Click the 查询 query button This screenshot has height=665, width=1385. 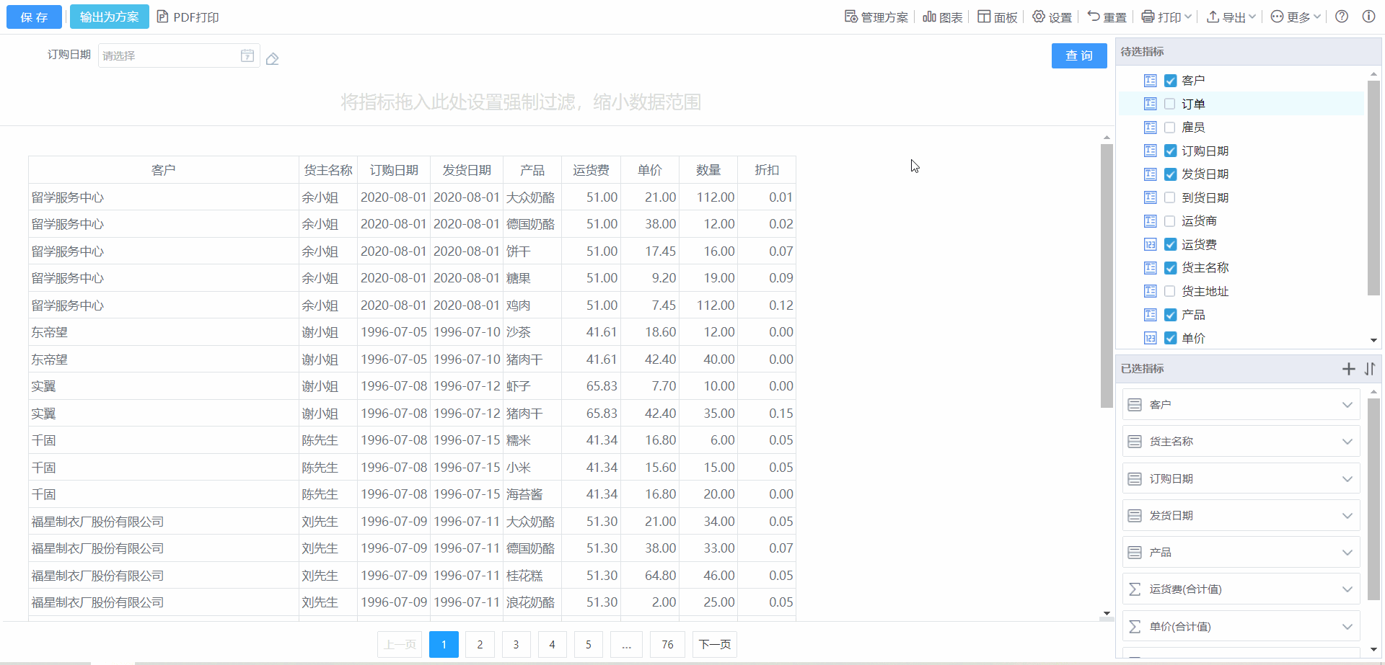(x=1078, y=55)
